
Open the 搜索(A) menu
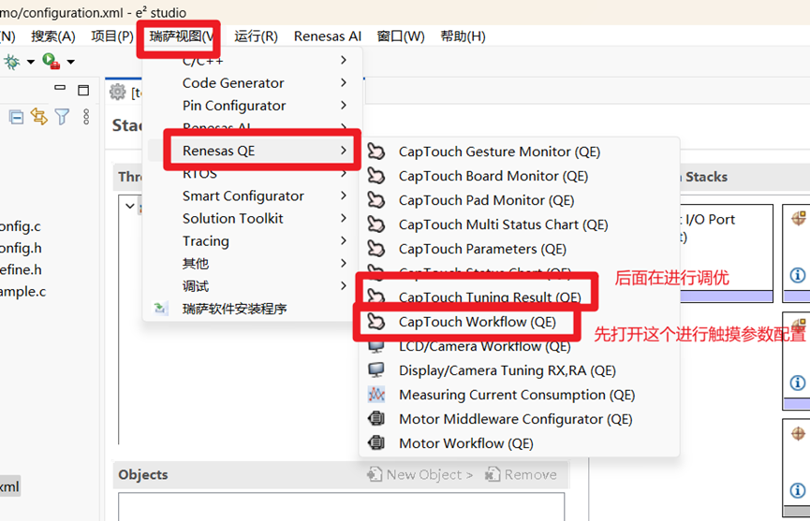coord(53,36)
